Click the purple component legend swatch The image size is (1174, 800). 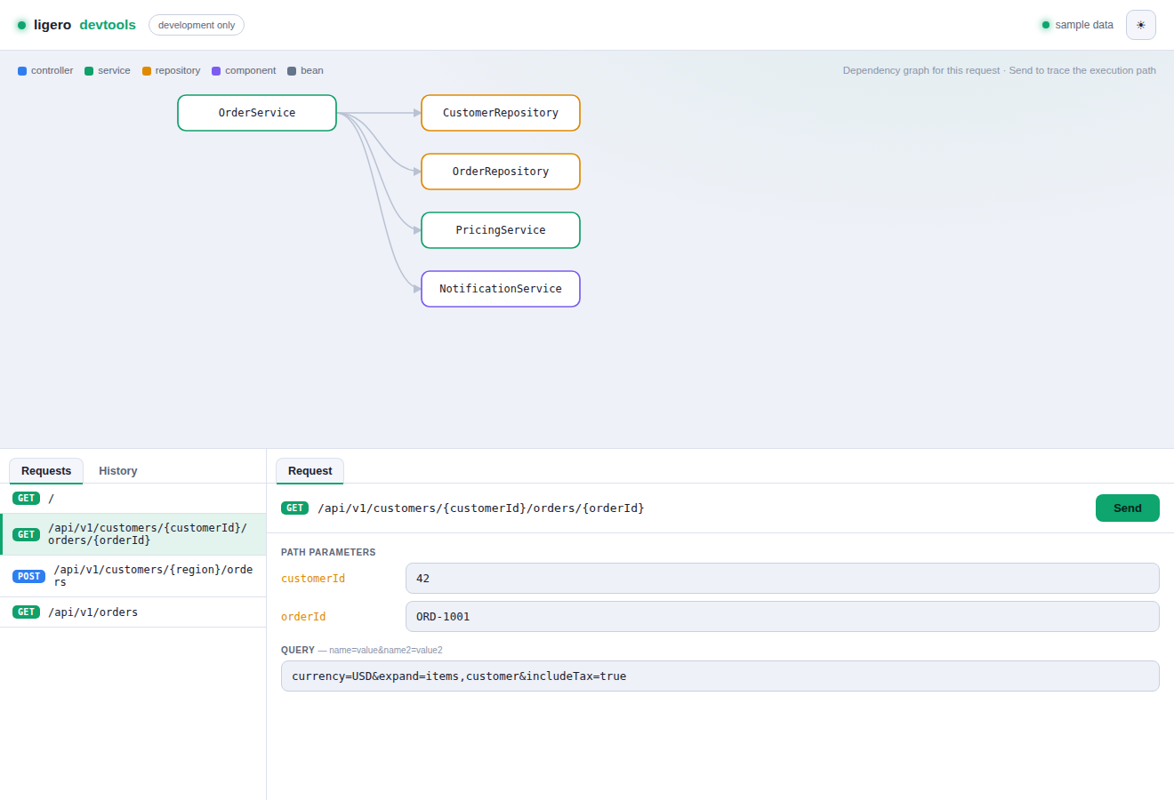click(x=216, y=71)
